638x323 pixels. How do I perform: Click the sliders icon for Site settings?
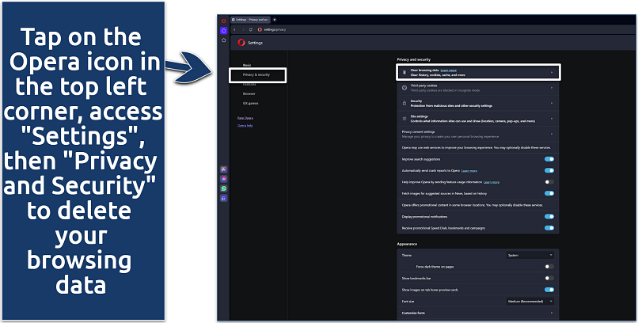pyautogui.click(x=404, y=119)
